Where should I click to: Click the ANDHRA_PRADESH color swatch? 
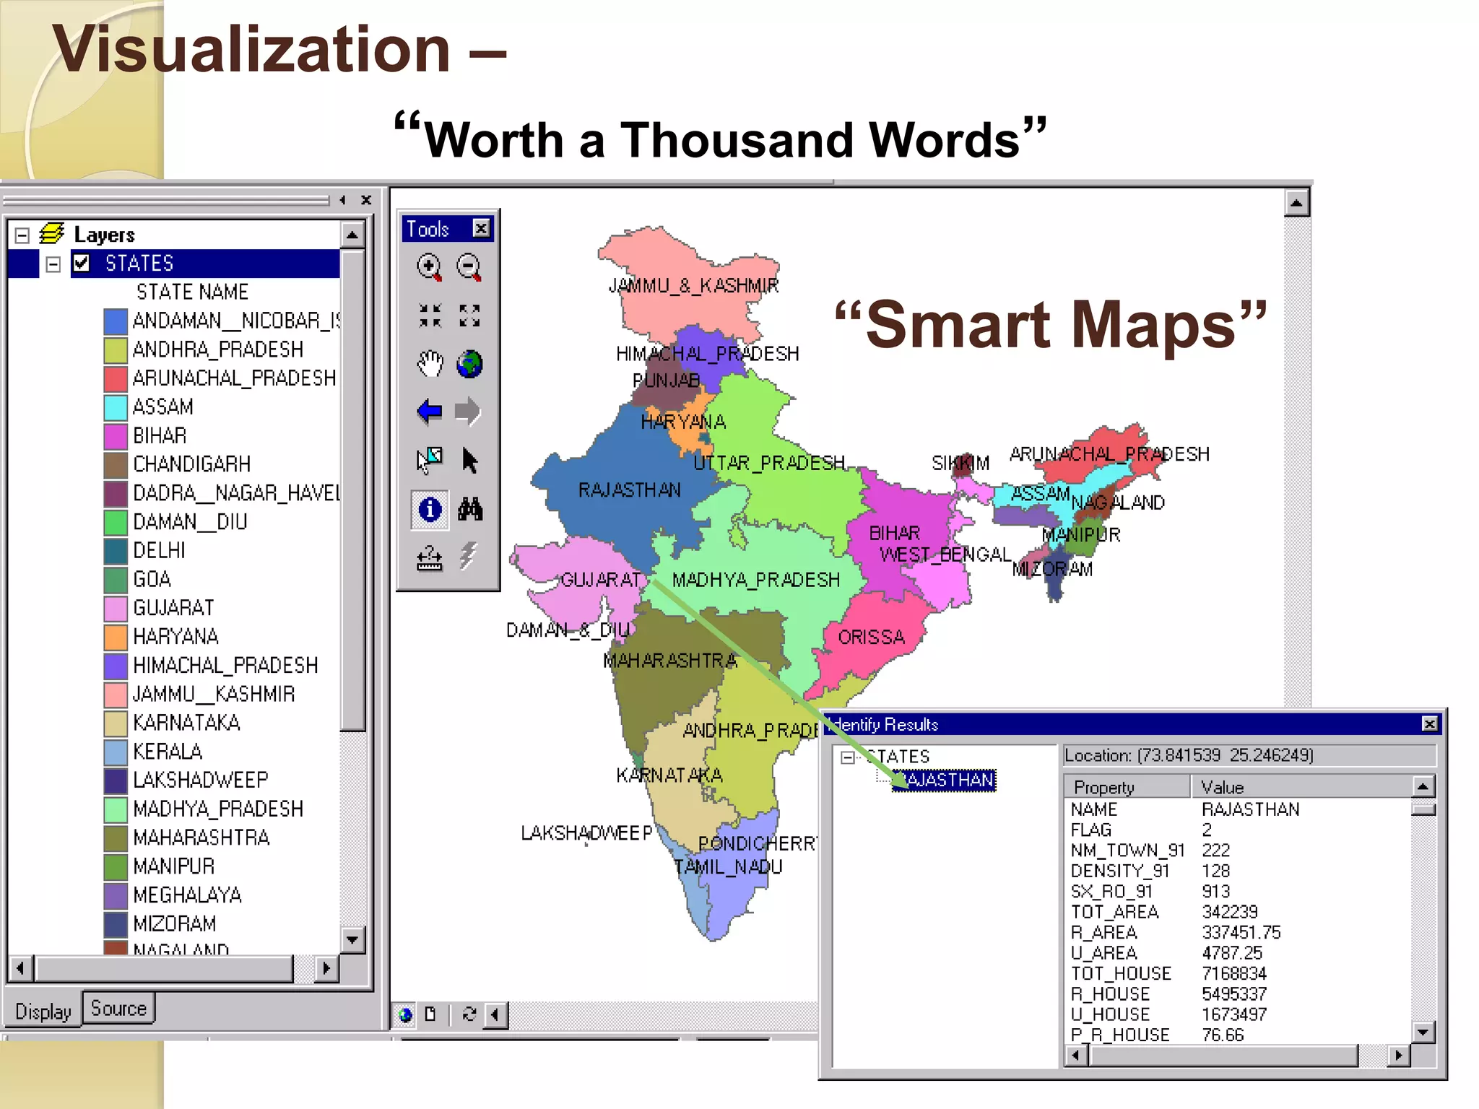coord(116,349)
